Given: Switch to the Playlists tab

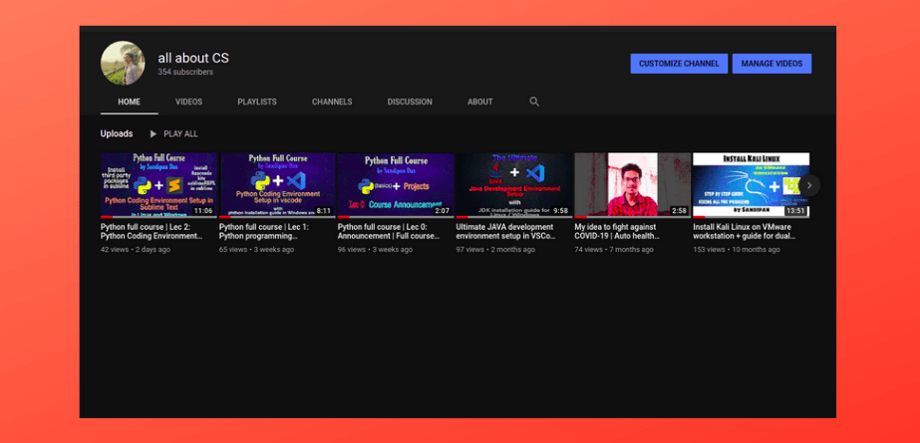Looking at the screenshot, I should tap(257, 102).
